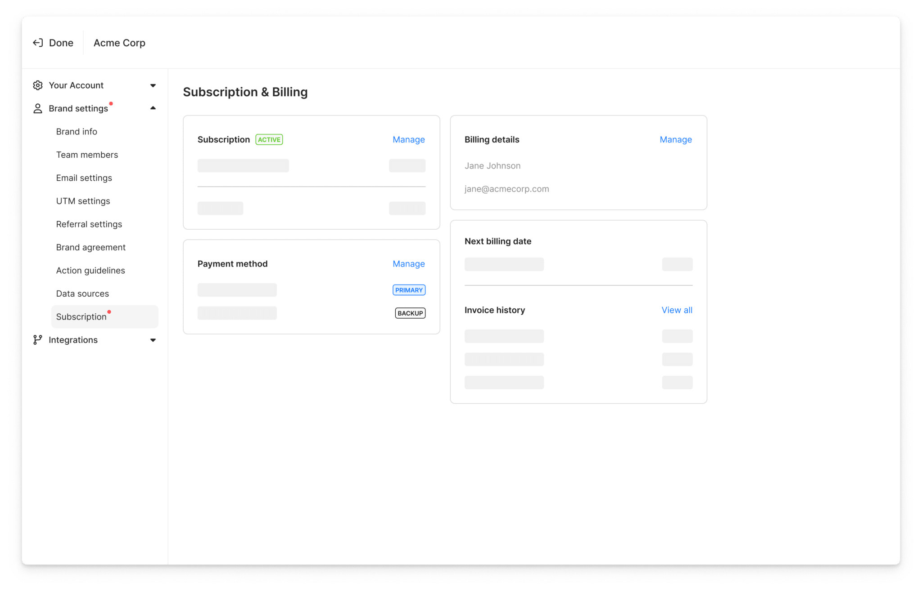Open View all invoice history link
Viewport: 922px width, 592px height.
pos(677,310)
